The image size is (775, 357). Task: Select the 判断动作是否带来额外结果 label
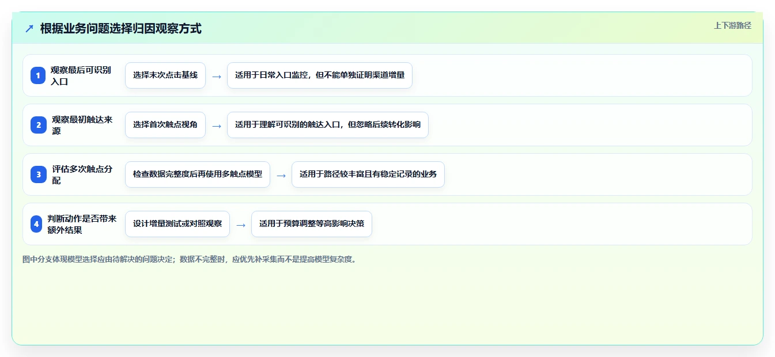pyautogui.click(x=82, y=224)
